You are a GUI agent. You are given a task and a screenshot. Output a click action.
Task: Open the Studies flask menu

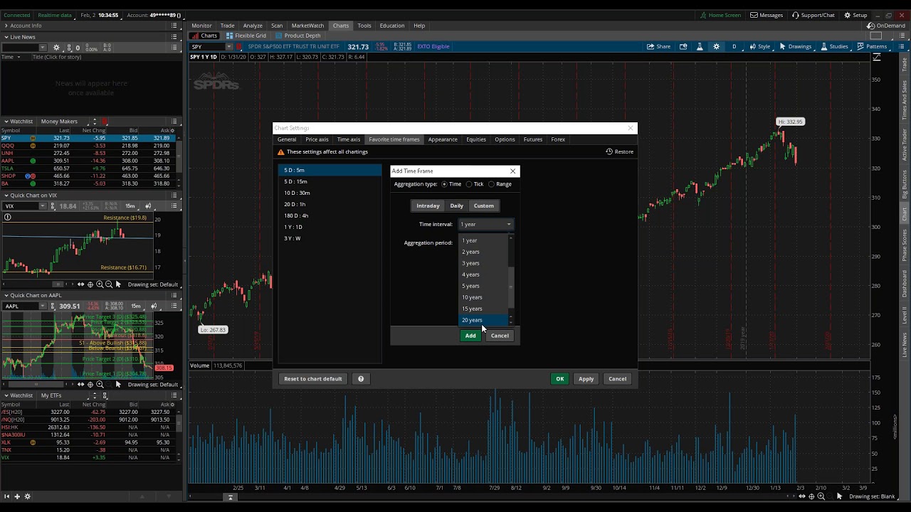pyautogui.click(x=834, y=46)
